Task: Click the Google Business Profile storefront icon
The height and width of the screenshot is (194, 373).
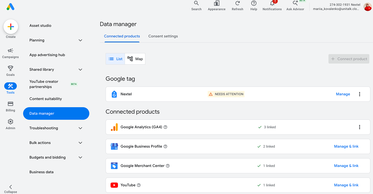Action: (114, 146)
